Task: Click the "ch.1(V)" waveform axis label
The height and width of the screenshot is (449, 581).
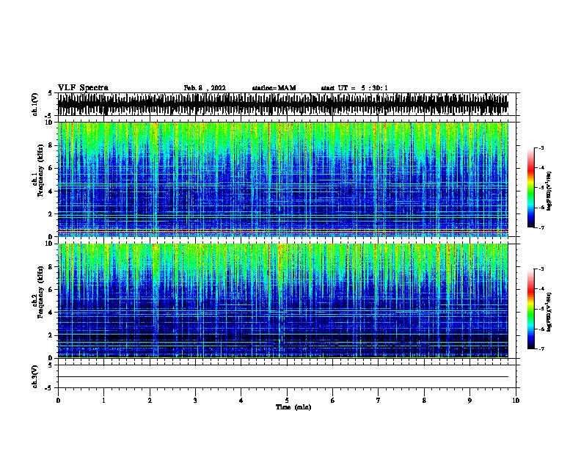Action: (35, 104)
